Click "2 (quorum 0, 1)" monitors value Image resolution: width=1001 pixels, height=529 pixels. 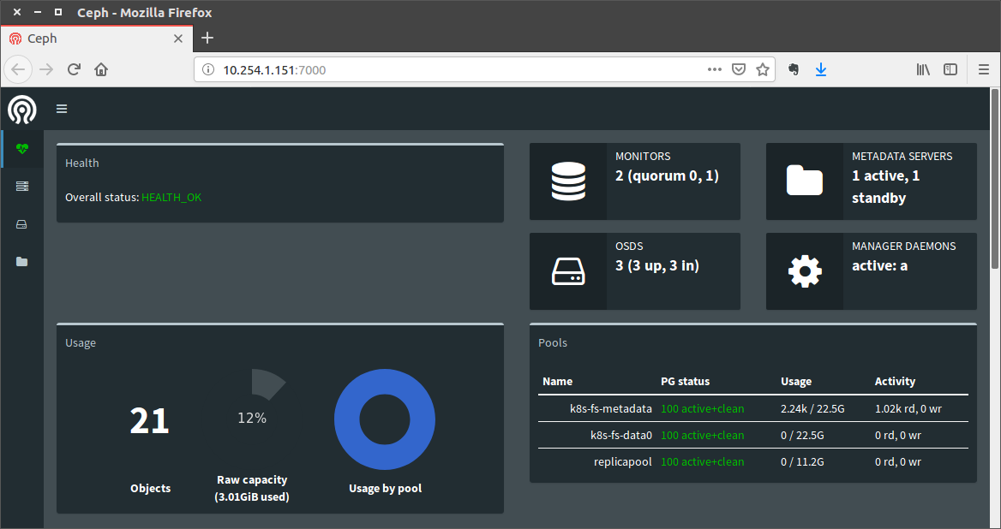click(667, 175)
